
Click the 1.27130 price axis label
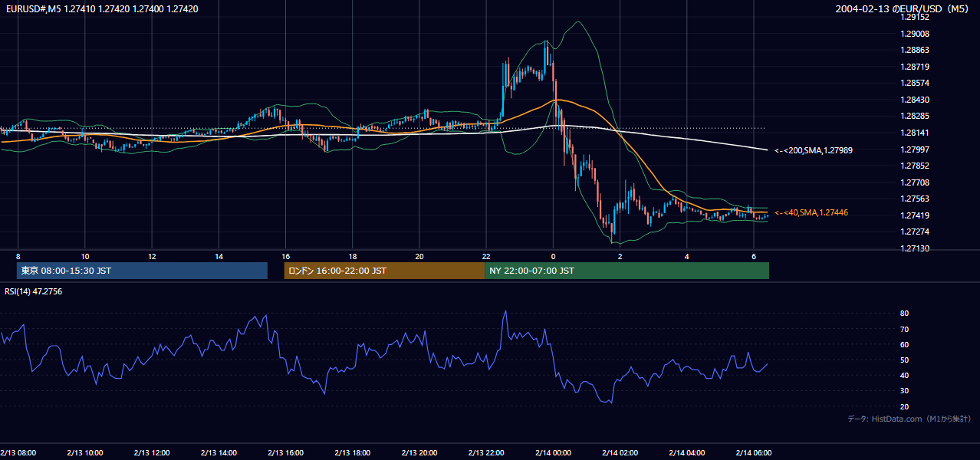915,248
